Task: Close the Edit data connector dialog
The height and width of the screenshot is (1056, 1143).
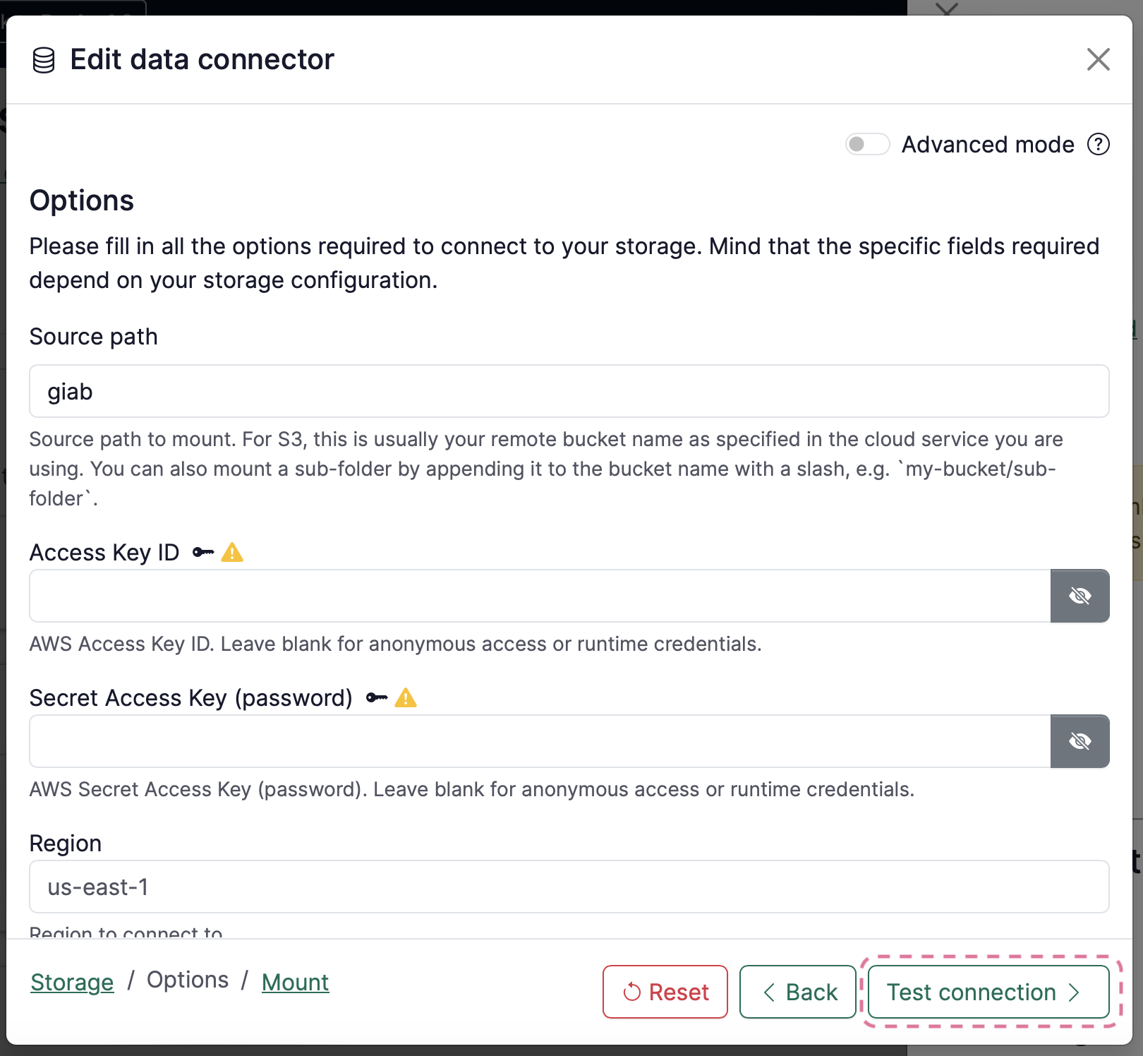Action: tap(1098, 60)
